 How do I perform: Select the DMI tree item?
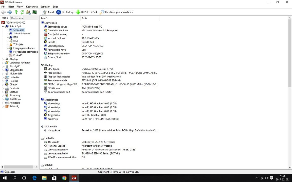pyautogui.click(x=16, y=37)
